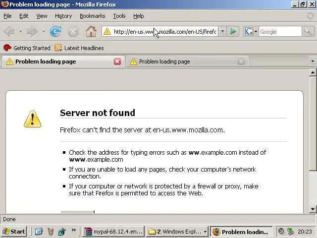
Task: Click the Firefox logo in the title bar
Action: [x=5, y=4]
